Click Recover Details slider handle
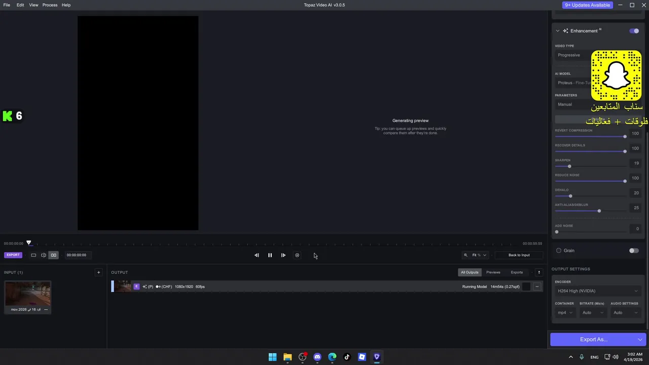This screenshot has width=649, height=365. pos(625,152)
